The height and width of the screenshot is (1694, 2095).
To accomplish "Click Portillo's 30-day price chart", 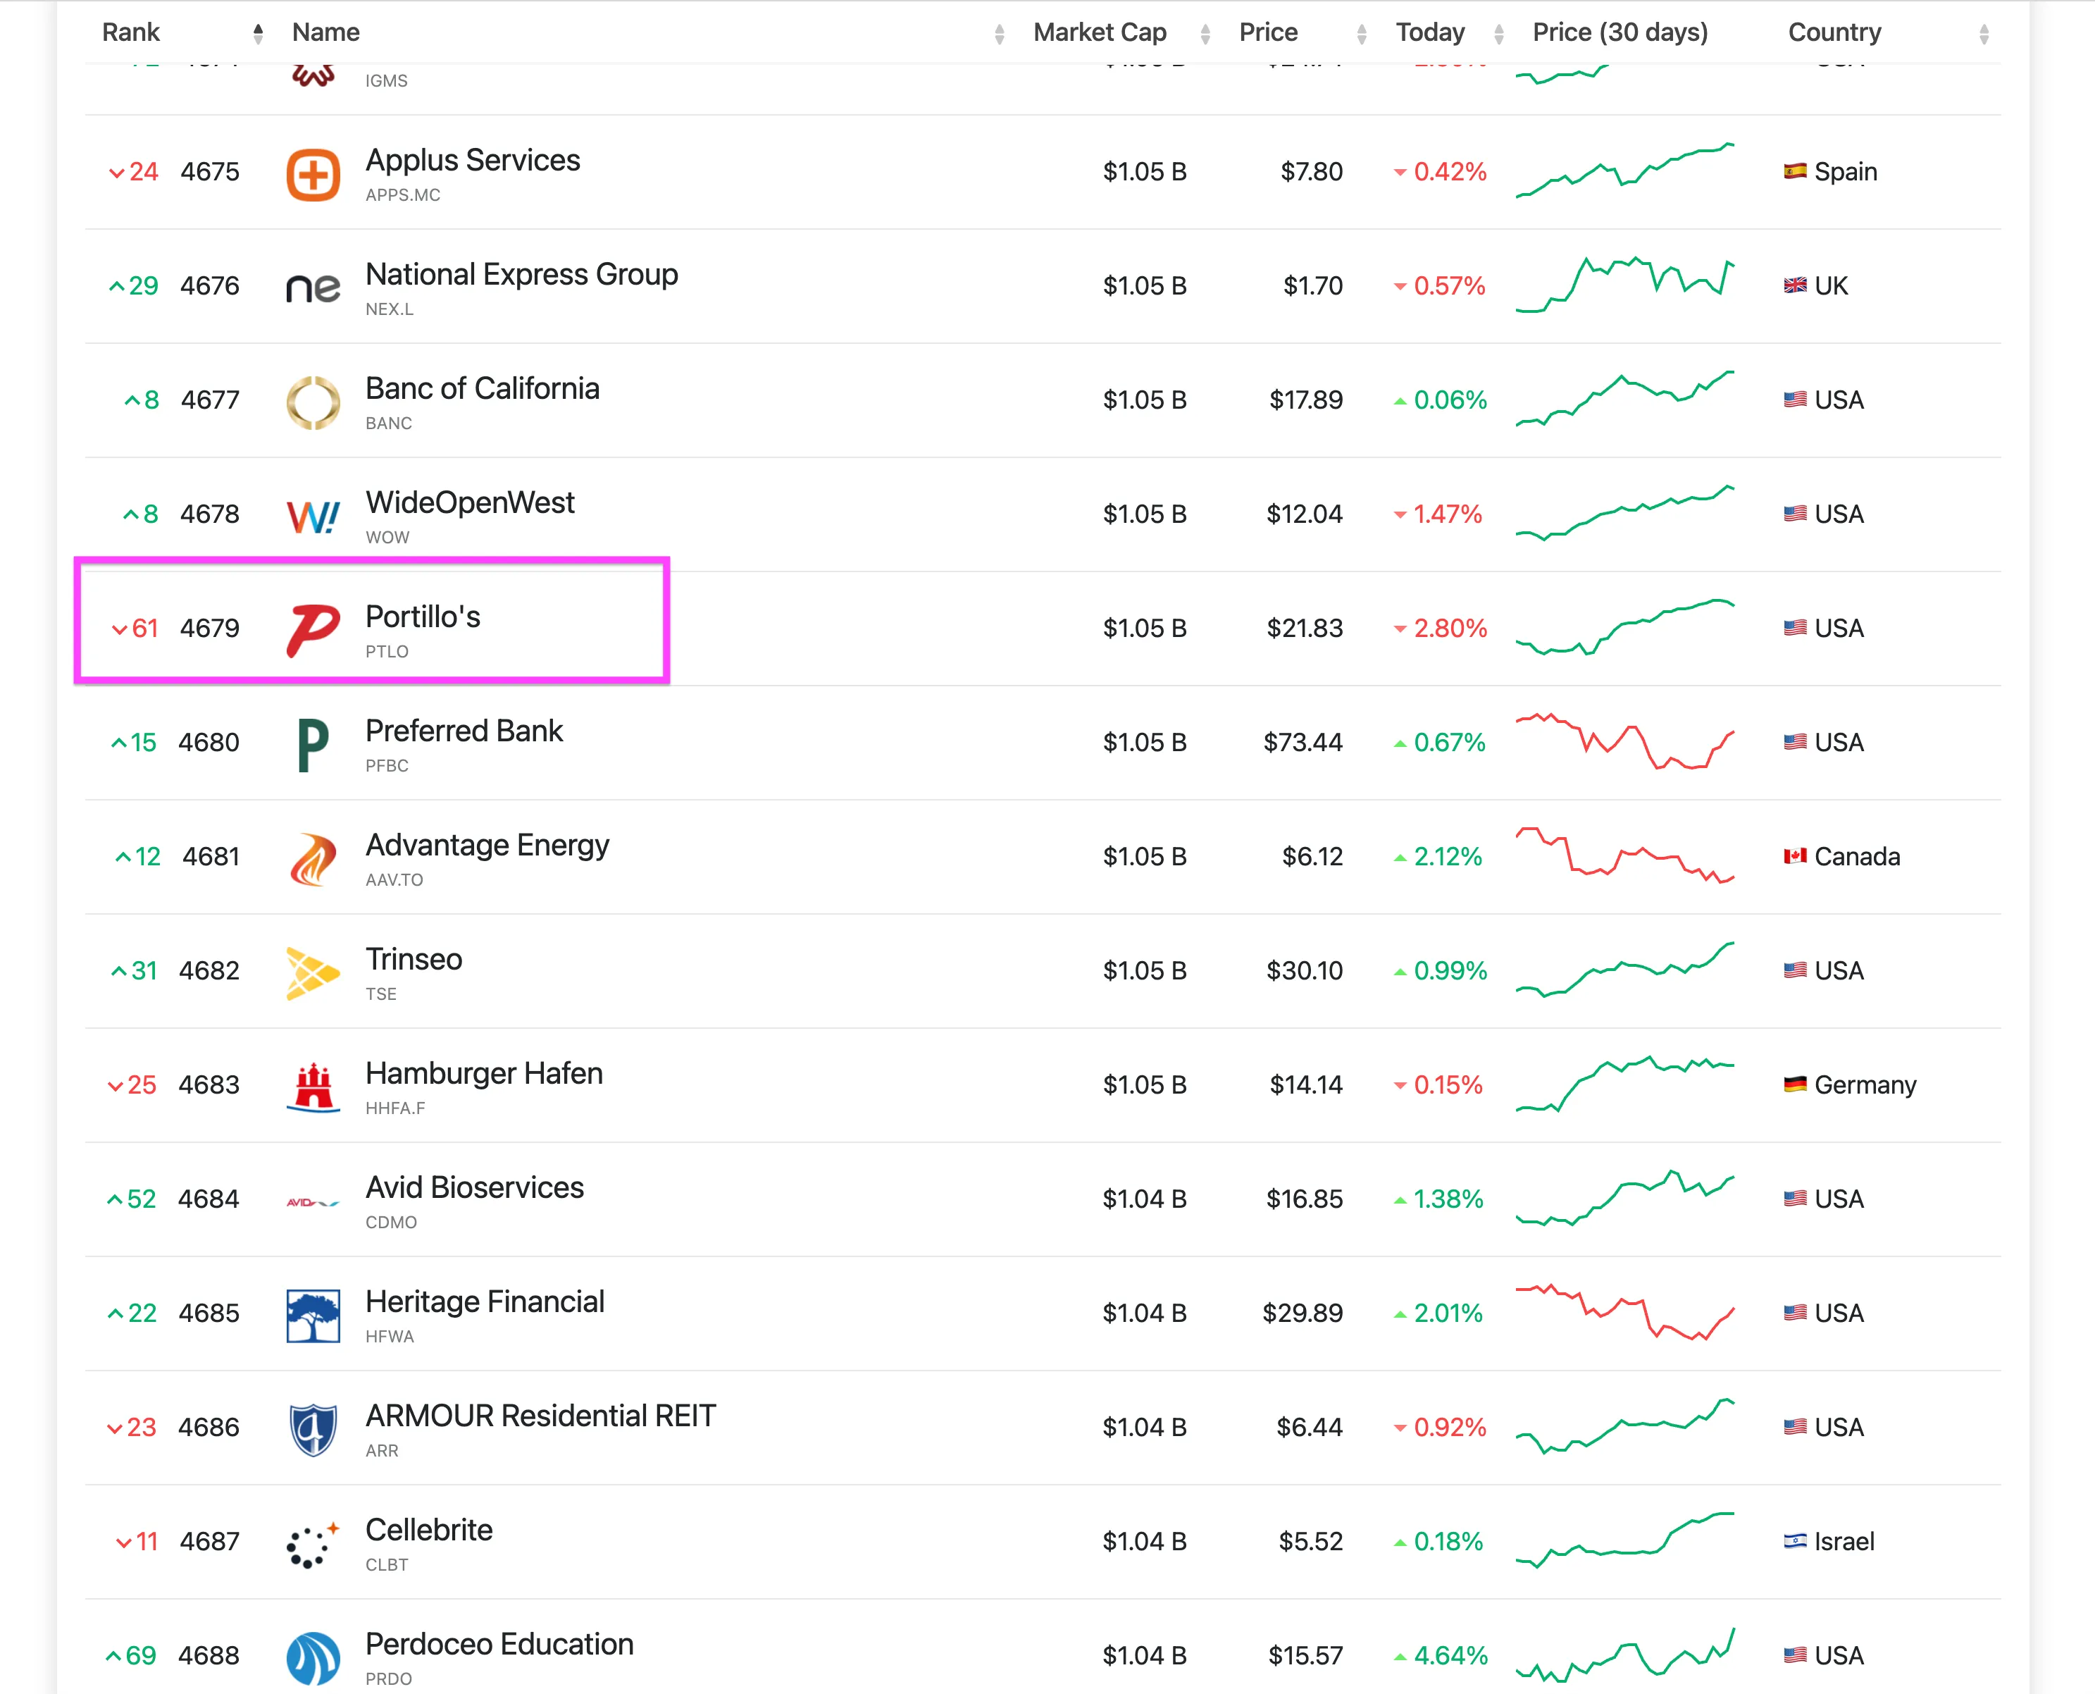I will pos(1625,627).
